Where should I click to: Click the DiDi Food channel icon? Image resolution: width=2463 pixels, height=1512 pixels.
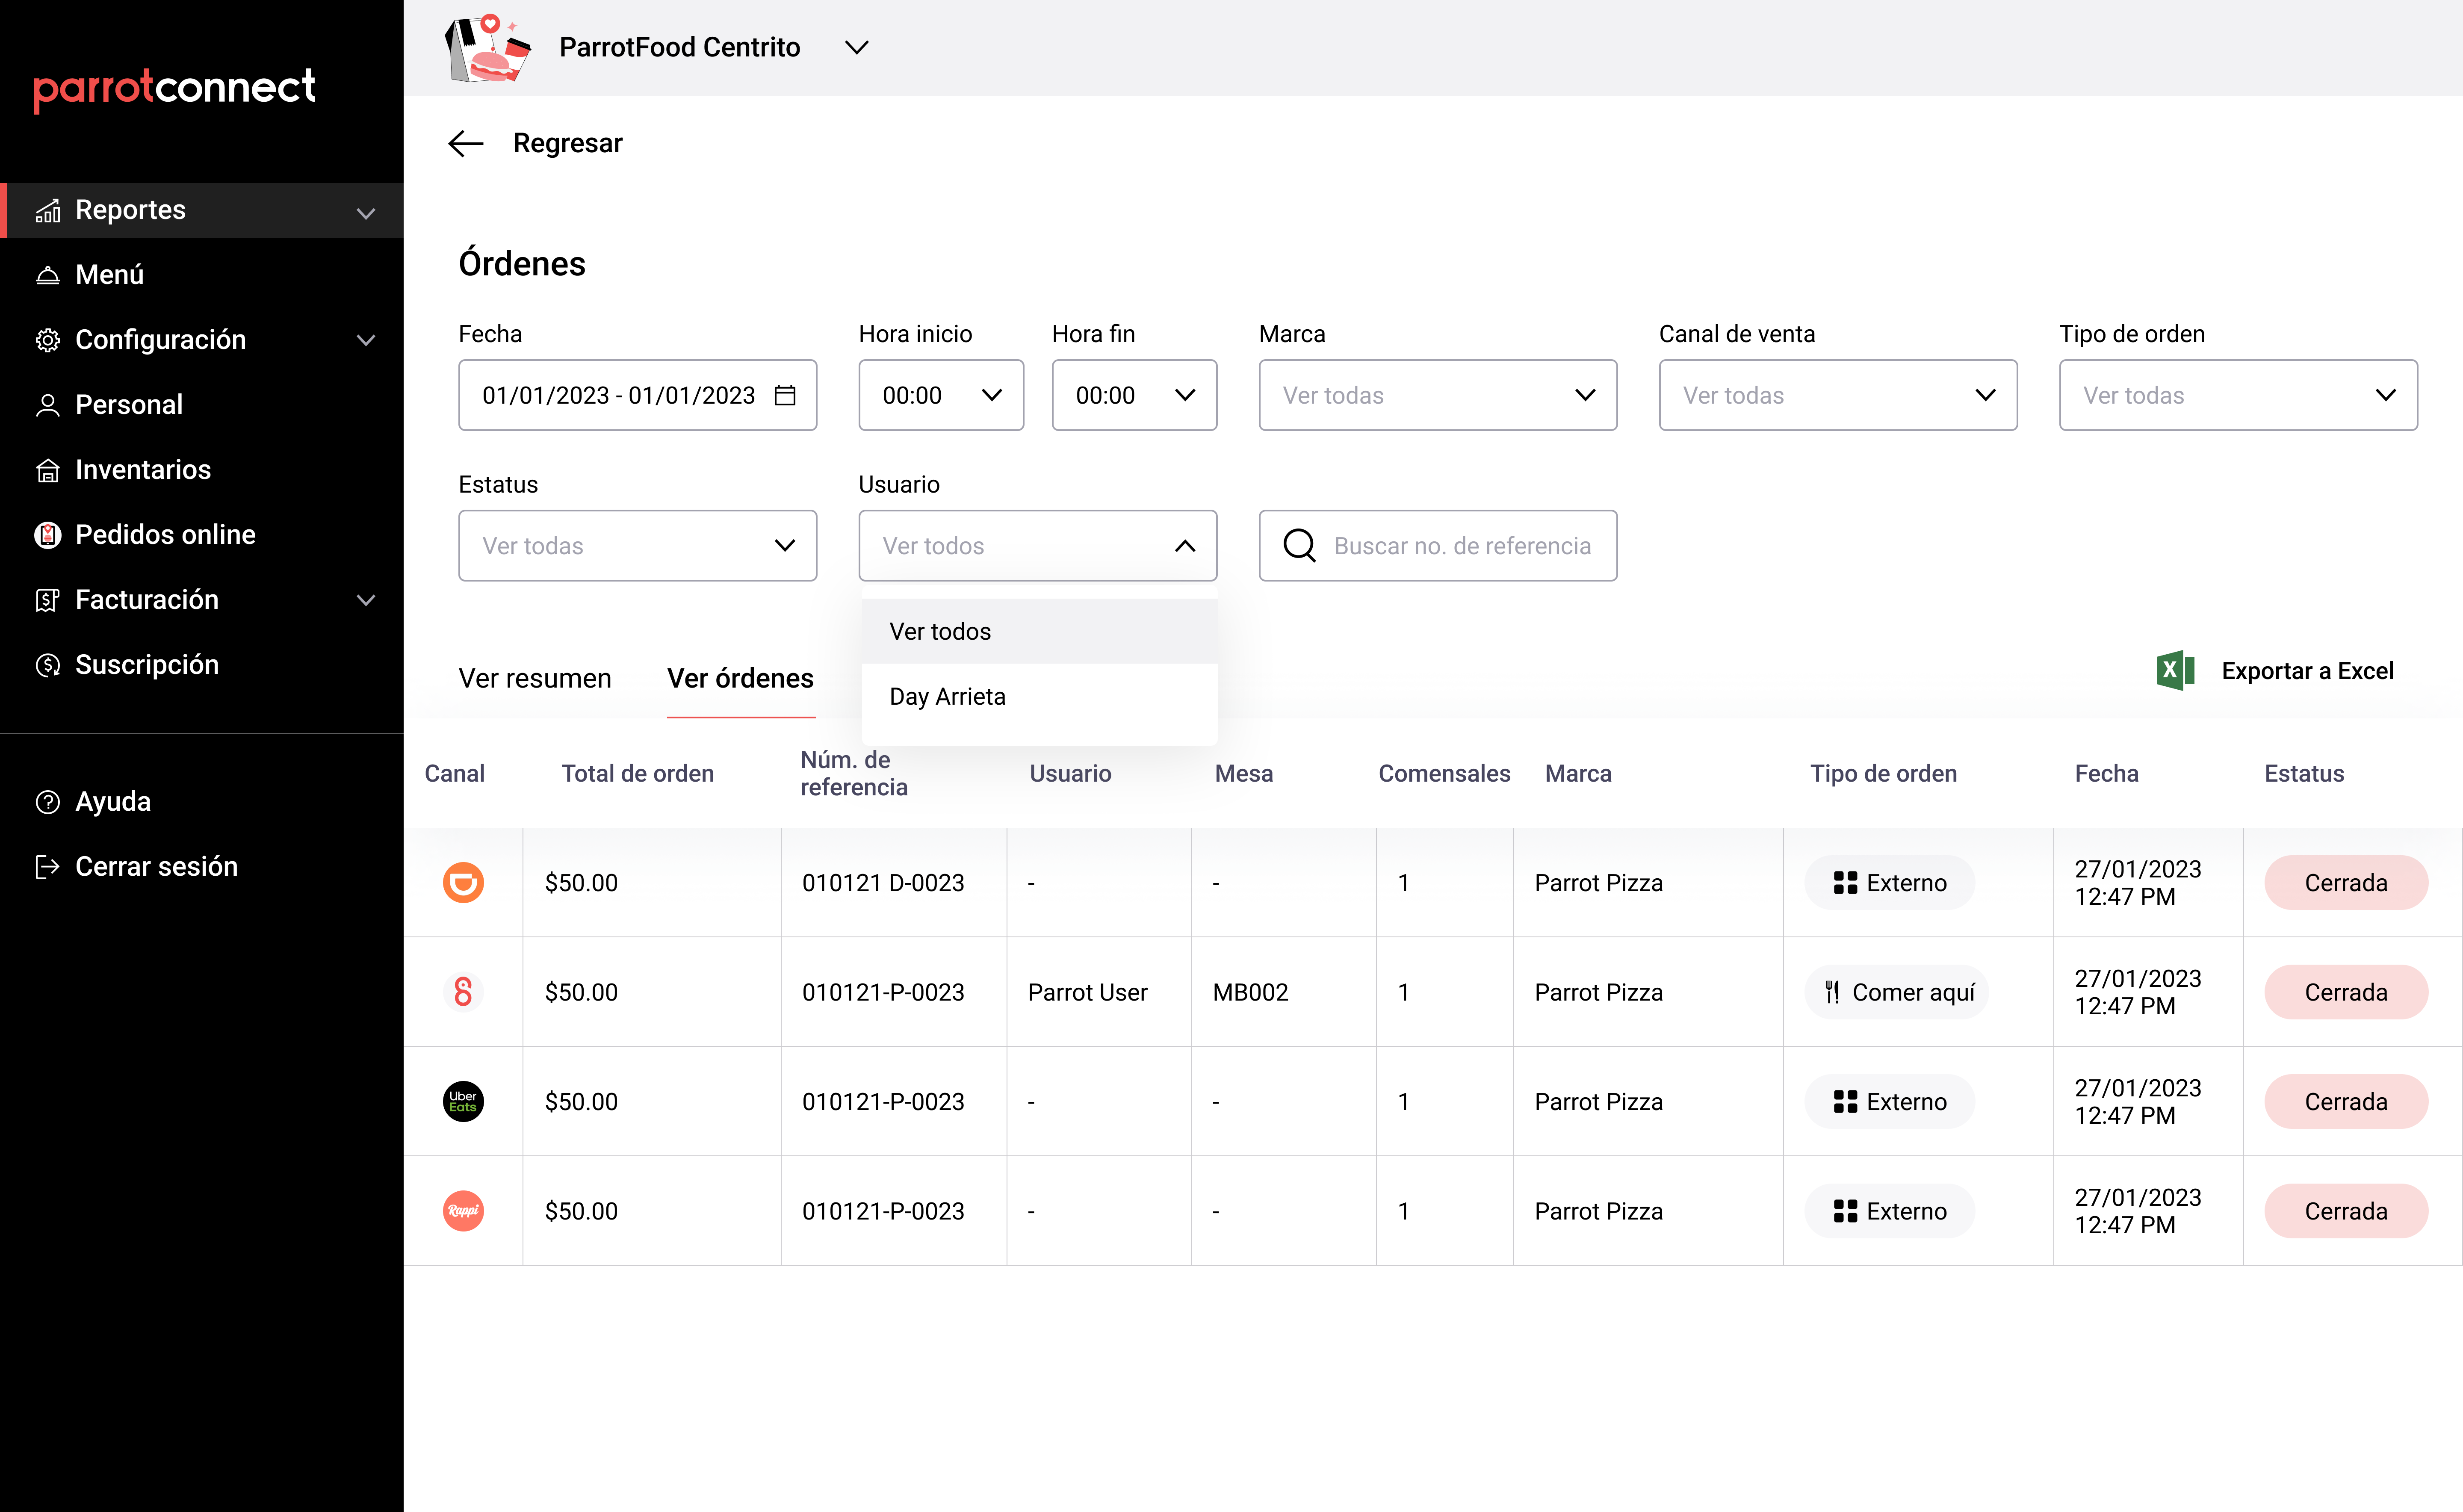pos(463,883)
